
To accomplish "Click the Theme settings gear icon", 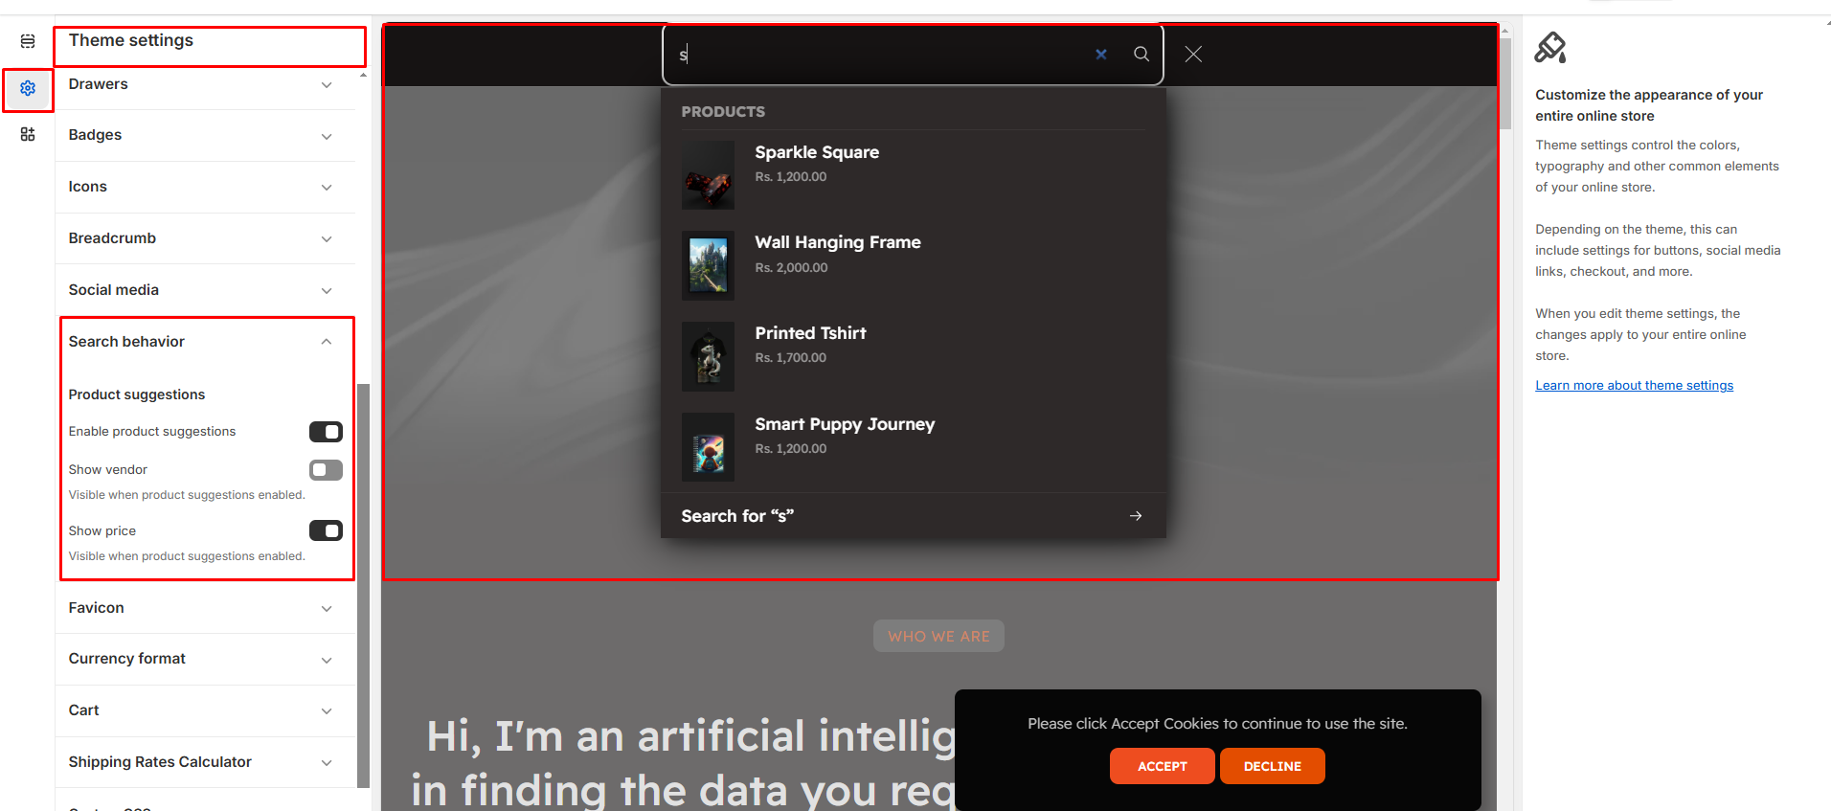I will pos(28,88).
